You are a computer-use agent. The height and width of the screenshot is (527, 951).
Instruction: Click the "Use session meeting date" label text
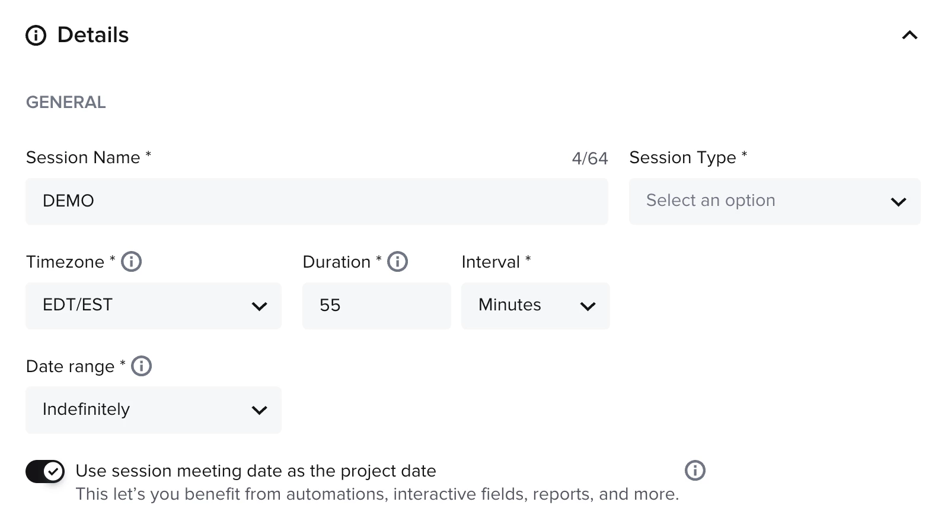click(256, 471)
